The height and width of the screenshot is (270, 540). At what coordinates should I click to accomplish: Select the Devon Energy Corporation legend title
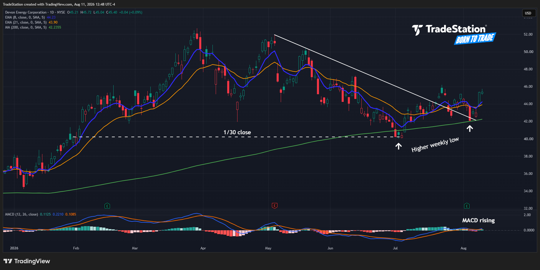[x=26, y=12]
